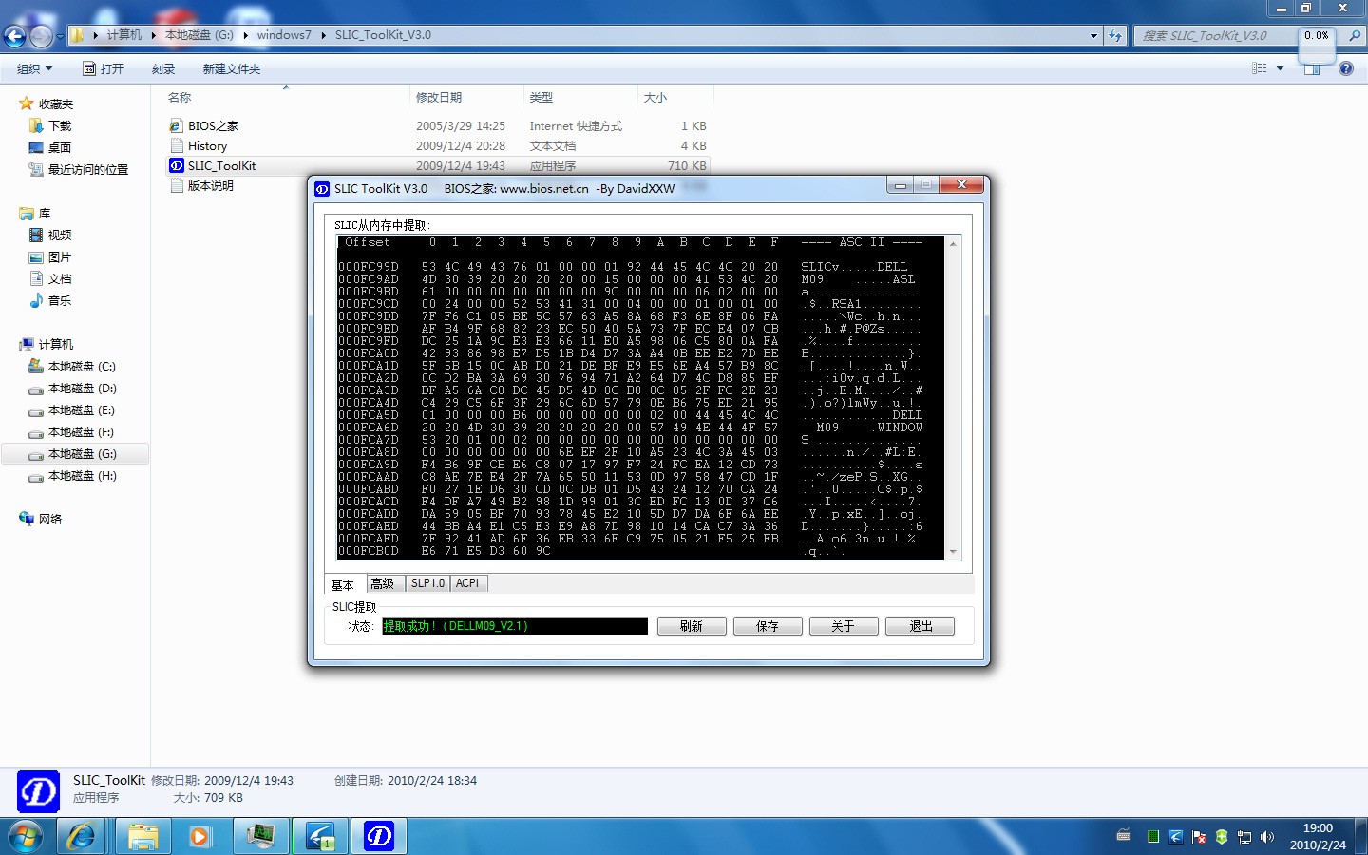Image resolution: width=1368 pixels, height=855 pixels.
Task: Toggle the Explorer preview pane
Action: [x=1312, y=68]
